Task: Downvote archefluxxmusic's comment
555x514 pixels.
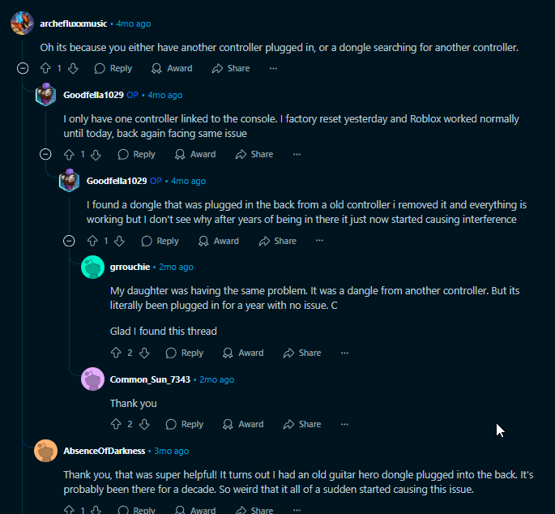Action: point(73,69)
